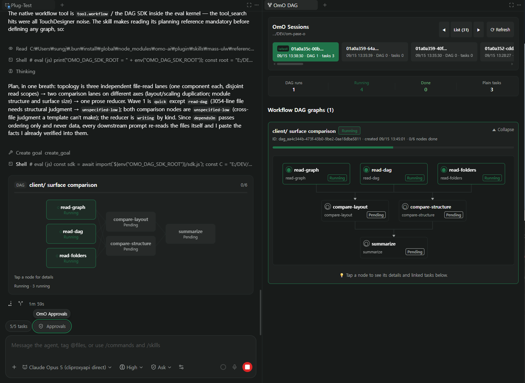Click the compare-layout status circle in the workflow graph

pyautogui.click(x=328, y=207)
